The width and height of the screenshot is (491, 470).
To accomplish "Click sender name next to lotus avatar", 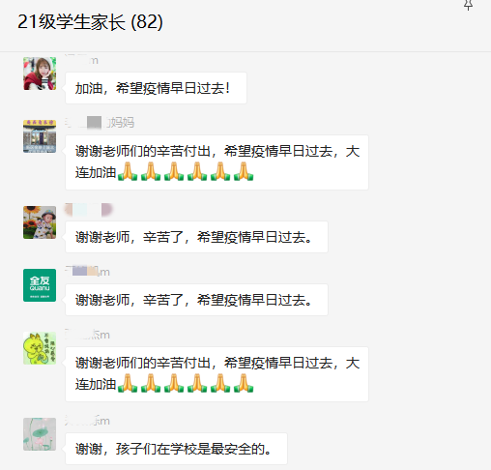I will pos(87,421).
